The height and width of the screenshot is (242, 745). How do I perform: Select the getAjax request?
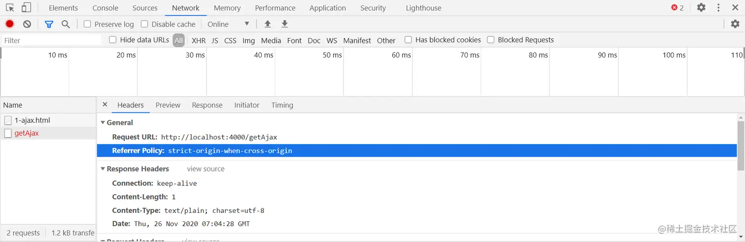tap(27, 133)
